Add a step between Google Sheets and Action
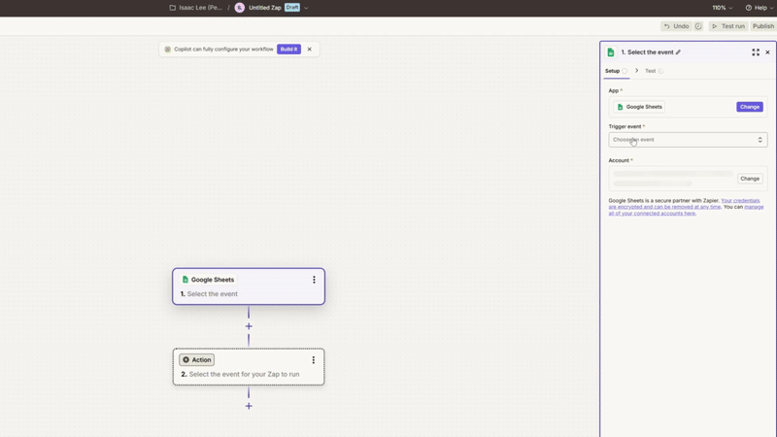Screen dimensions: 777x437 (249, 326)
